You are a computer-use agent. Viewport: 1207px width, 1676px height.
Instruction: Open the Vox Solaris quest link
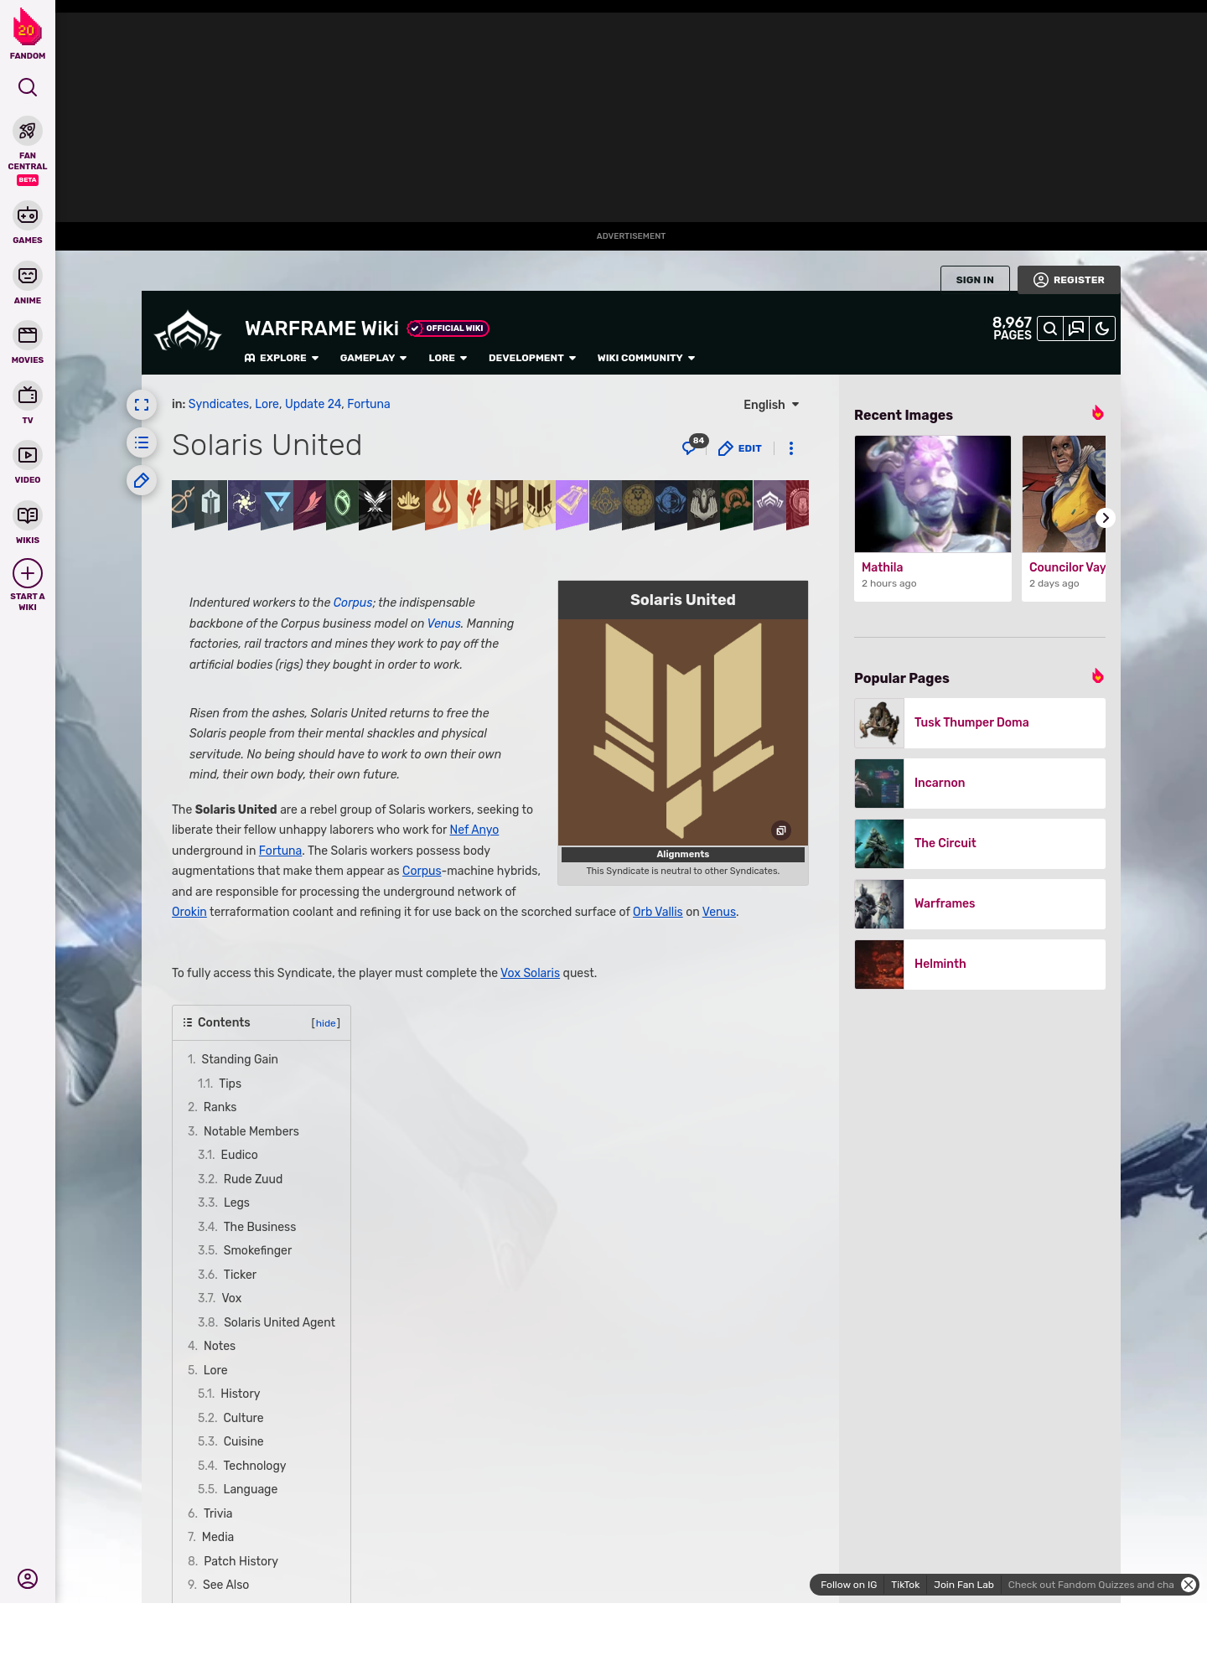click(530, 973)
